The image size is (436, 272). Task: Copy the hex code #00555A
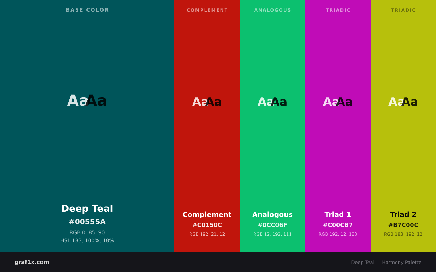click(x=87, y=222)
